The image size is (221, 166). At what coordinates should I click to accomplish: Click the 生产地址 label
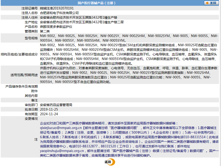(31, 22)
